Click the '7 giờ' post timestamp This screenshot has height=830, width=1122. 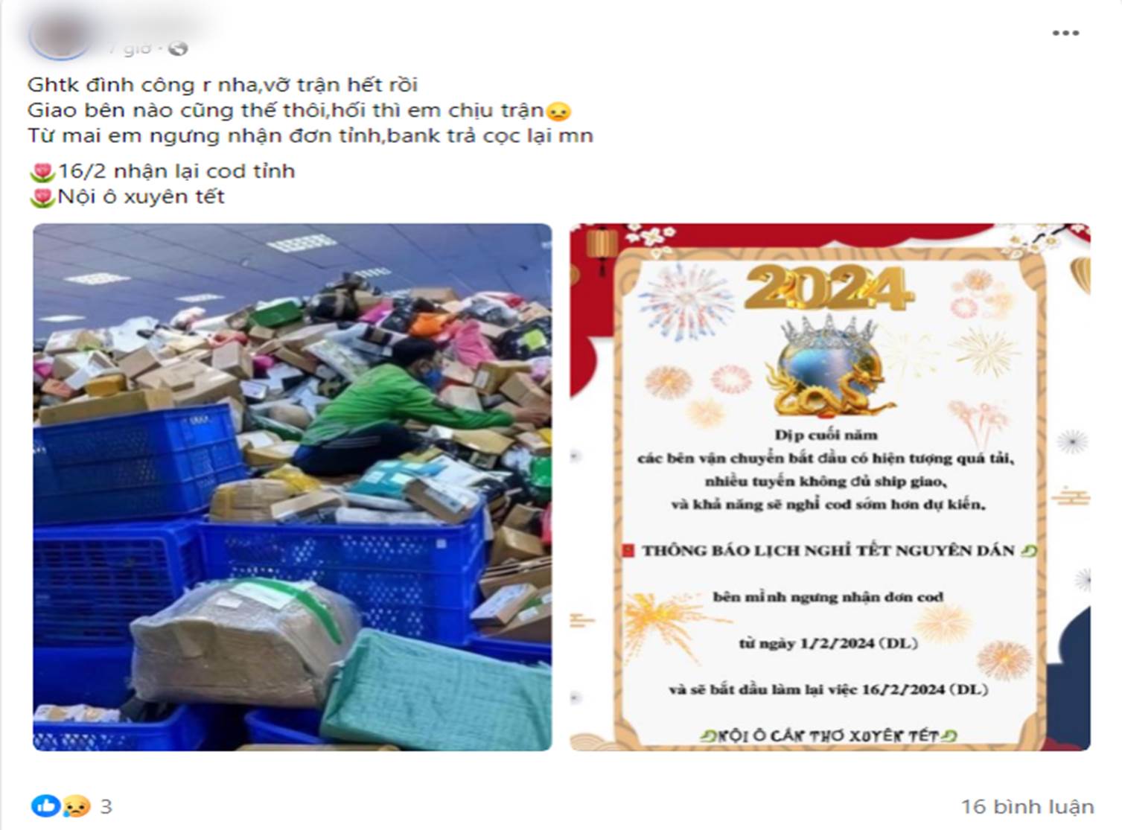(x=129, y=48)
